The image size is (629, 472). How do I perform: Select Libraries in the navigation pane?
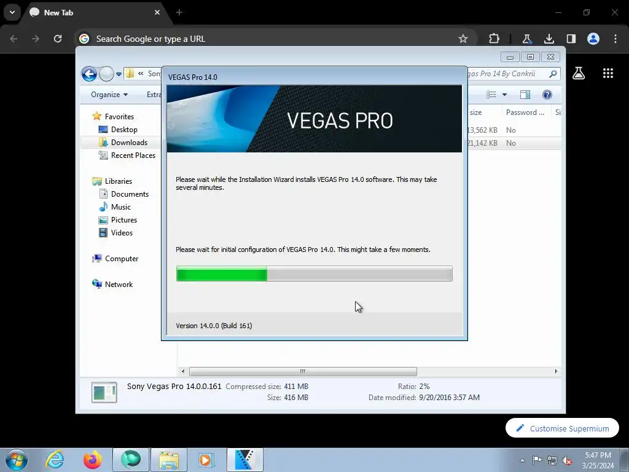[x=119, y=181]
